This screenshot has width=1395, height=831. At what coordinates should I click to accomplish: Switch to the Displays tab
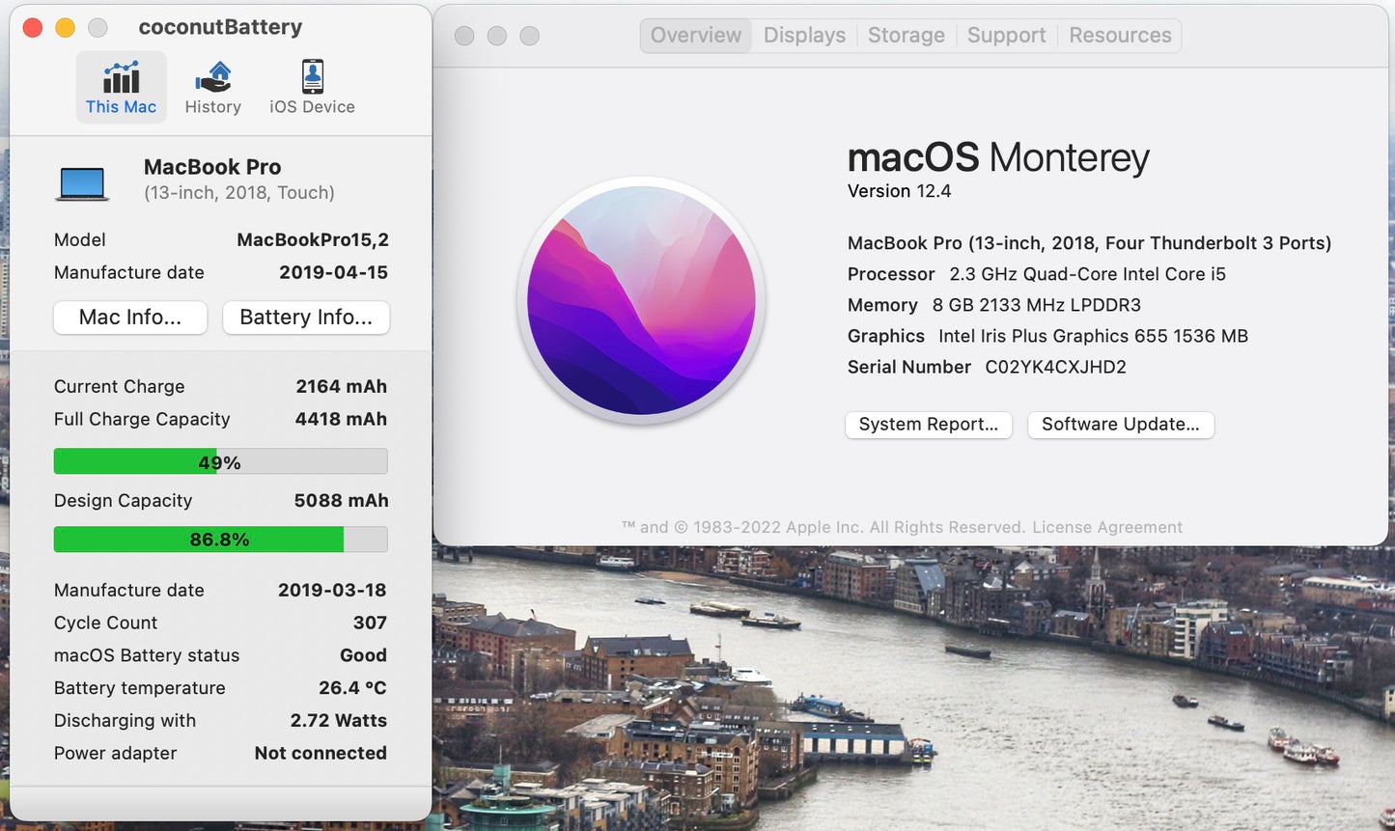(x=804, y=36)
